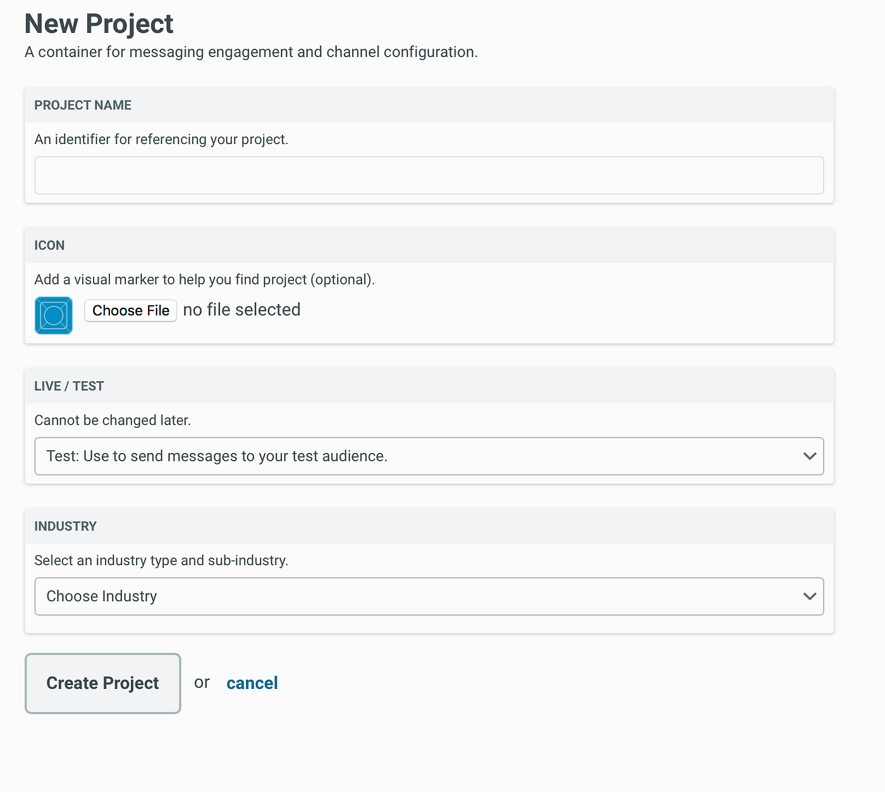Click the Project Name text input field
Screen dimensions: 885x792
[429, 175]
